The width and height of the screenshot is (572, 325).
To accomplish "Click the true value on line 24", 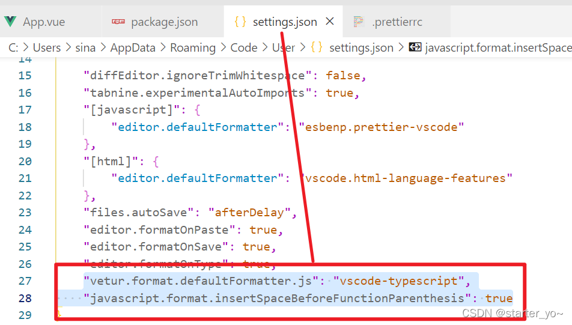I will tap(263, 230).
